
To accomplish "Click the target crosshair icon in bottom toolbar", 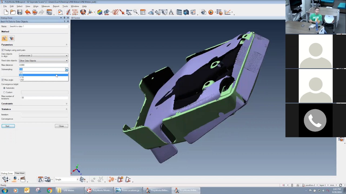I will (x=111, y=179).
